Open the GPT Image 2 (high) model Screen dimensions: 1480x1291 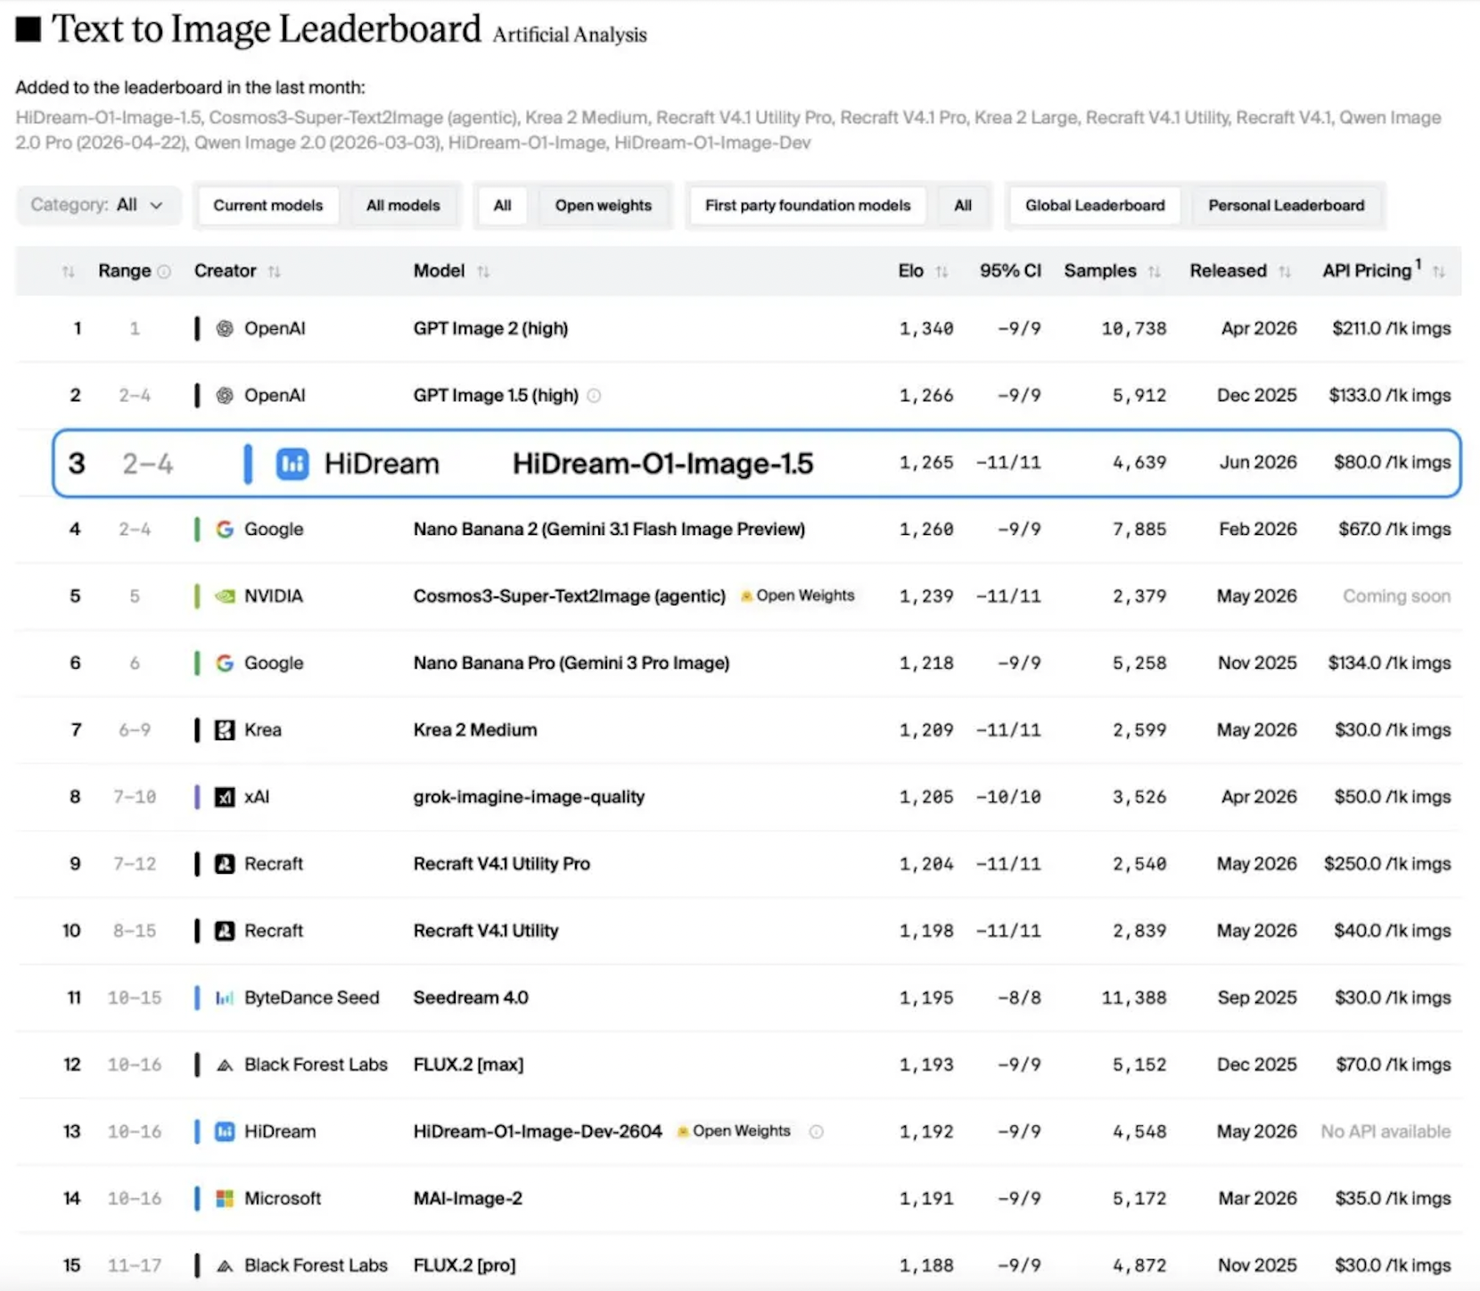490,328
